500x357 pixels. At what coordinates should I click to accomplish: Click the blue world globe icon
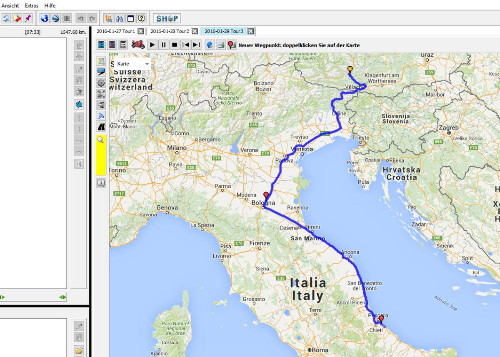point(45,18)
